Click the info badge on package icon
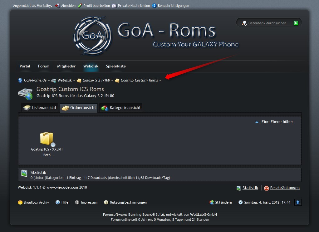The height and width of the screenshot is (232, 319). [53, 145]
